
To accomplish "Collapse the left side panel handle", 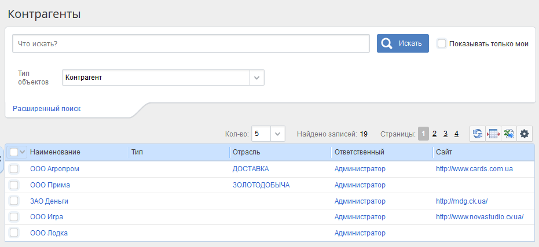I will tap(1, 158).
